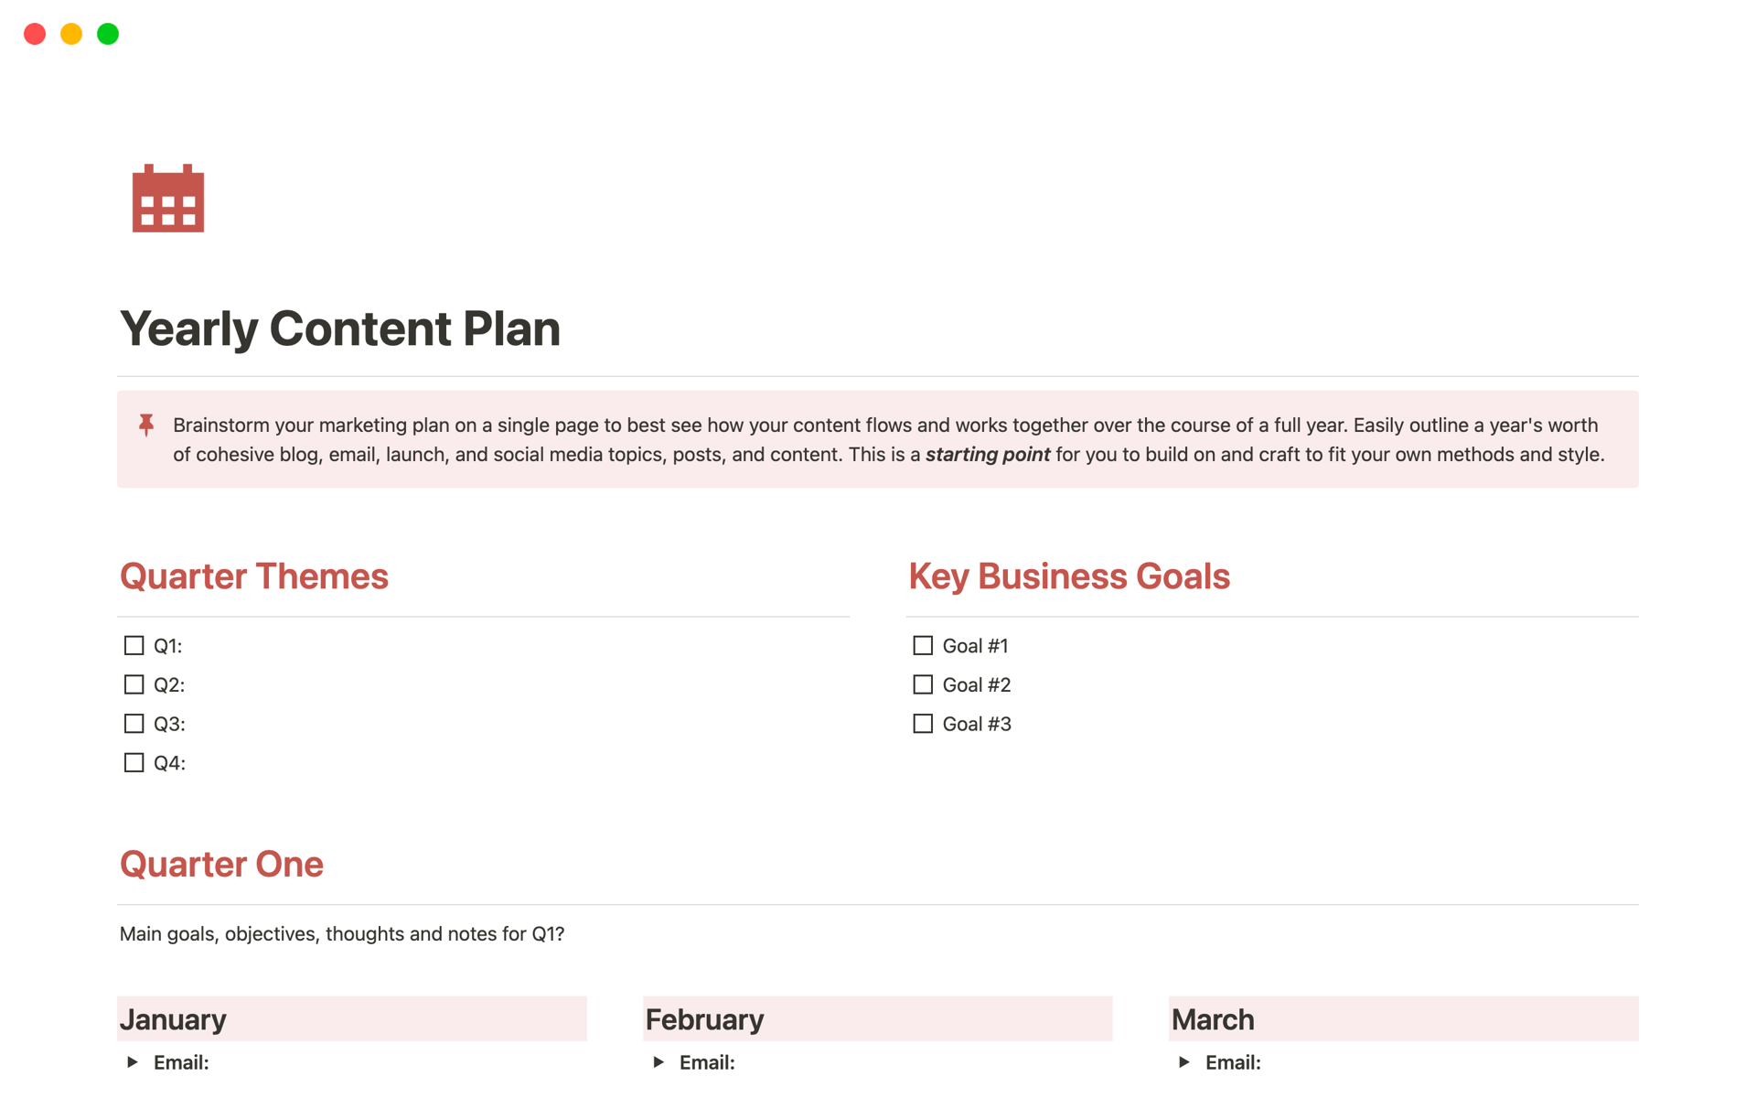Click the Quarter One heading
Viewport: 1756px width, 1098px height.
coord(221,865)
